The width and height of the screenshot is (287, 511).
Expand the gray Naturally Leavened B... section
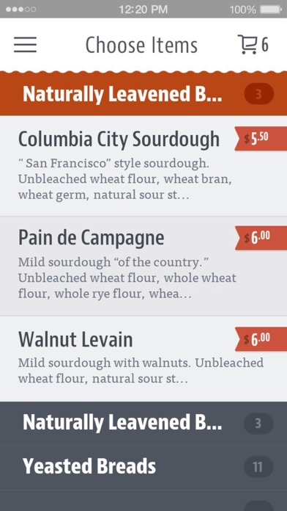143,423
